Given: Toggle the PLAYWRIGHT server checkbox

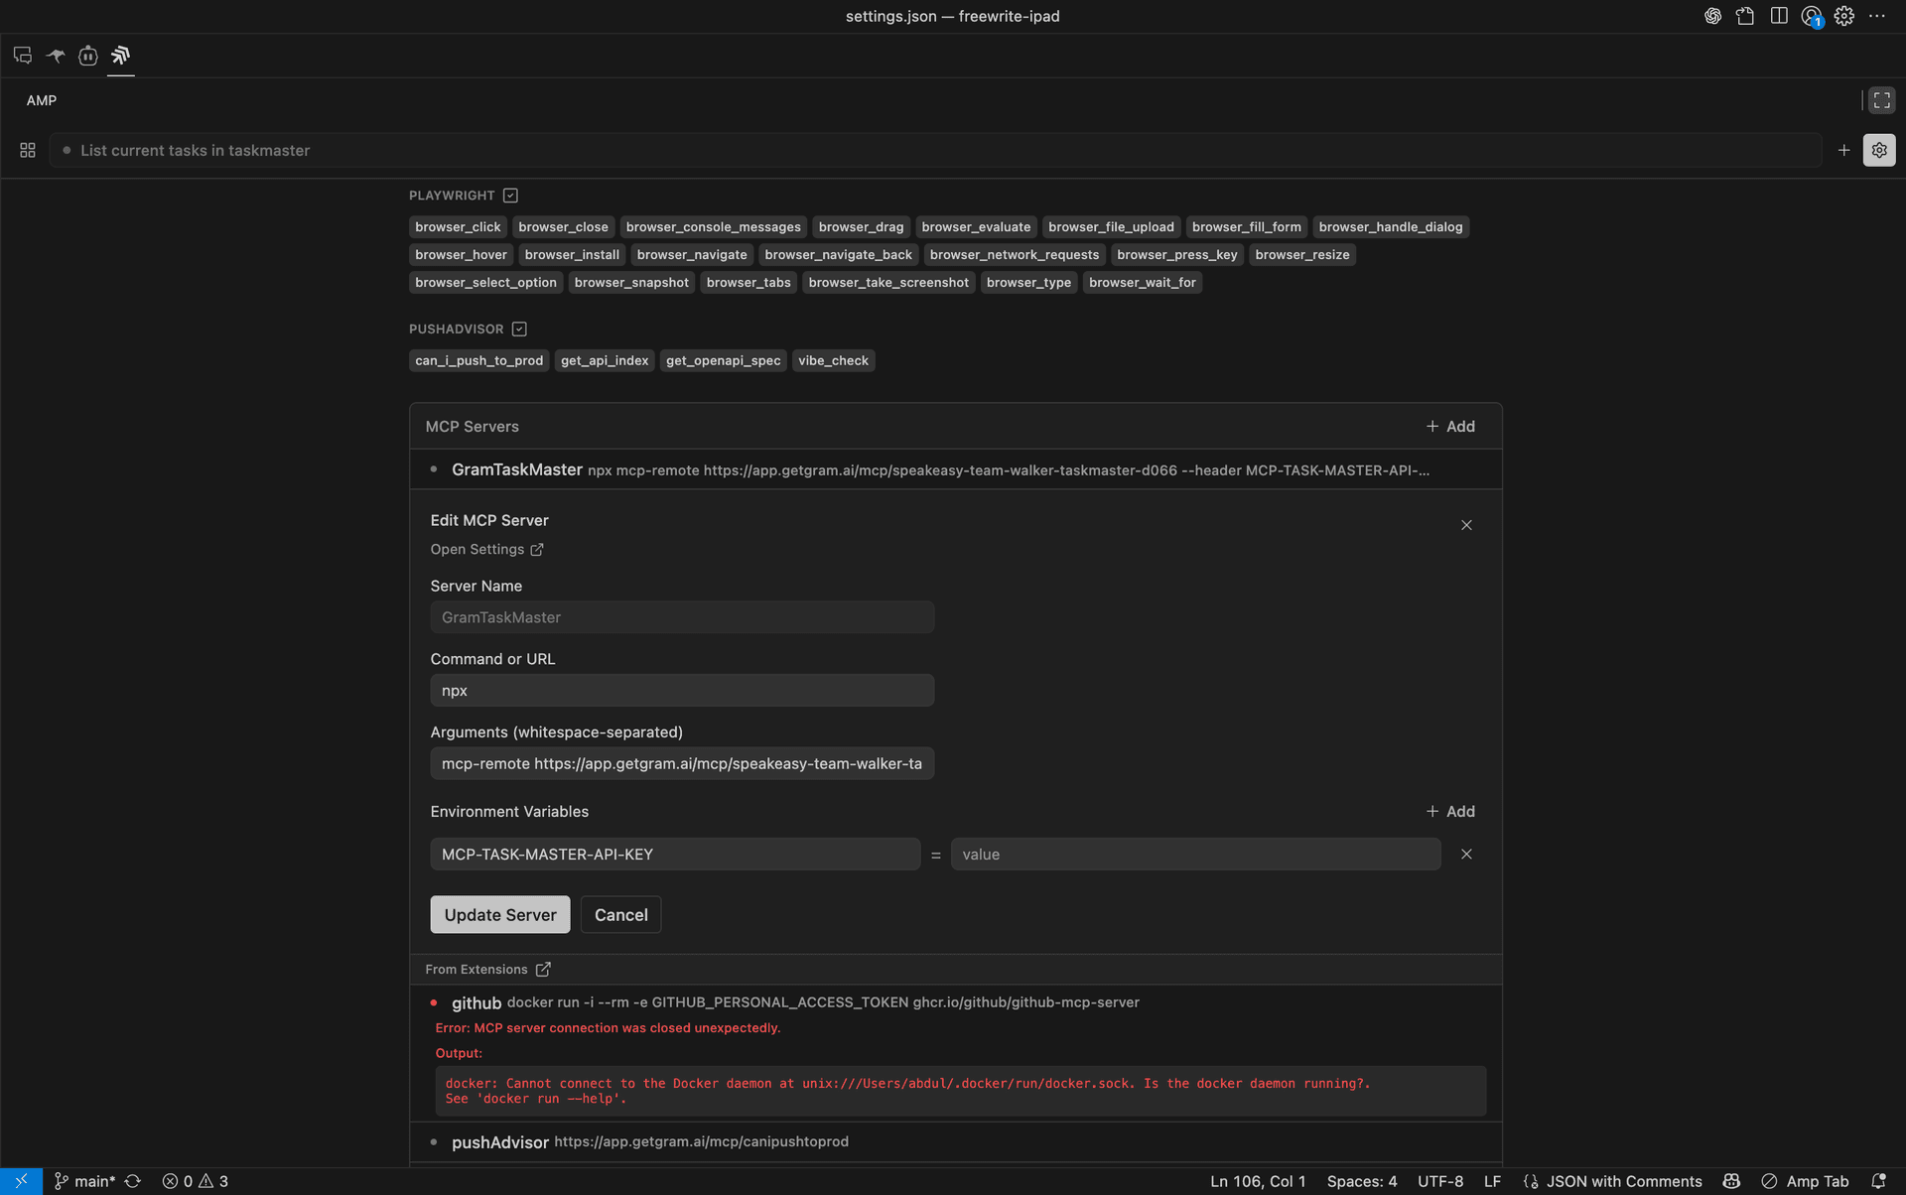Looking at the screenshot, I should coord(510,196).
